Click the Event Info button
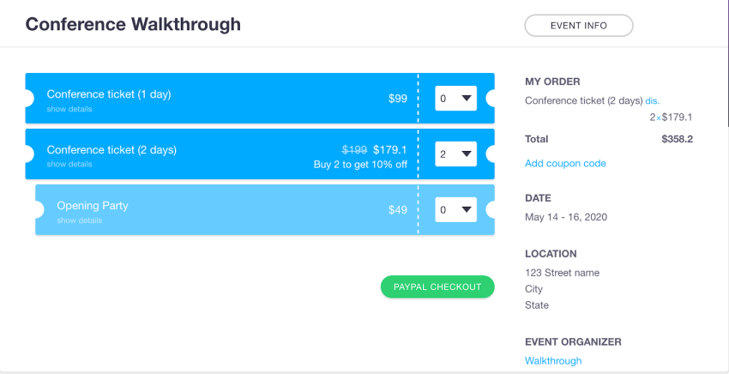The image size is (729, 374). point(578,26)
